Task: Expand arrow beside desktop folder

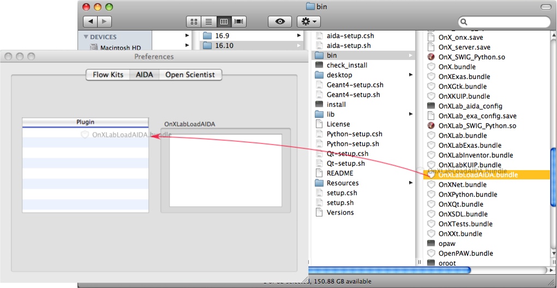Action: [x=411, y=75]
